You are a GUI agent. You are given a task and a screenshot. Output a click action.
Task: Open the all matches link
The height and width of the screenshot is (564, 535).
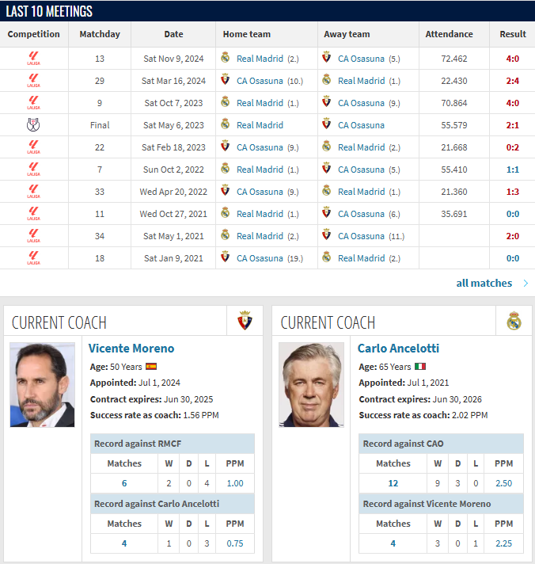(x=484, y=284)
